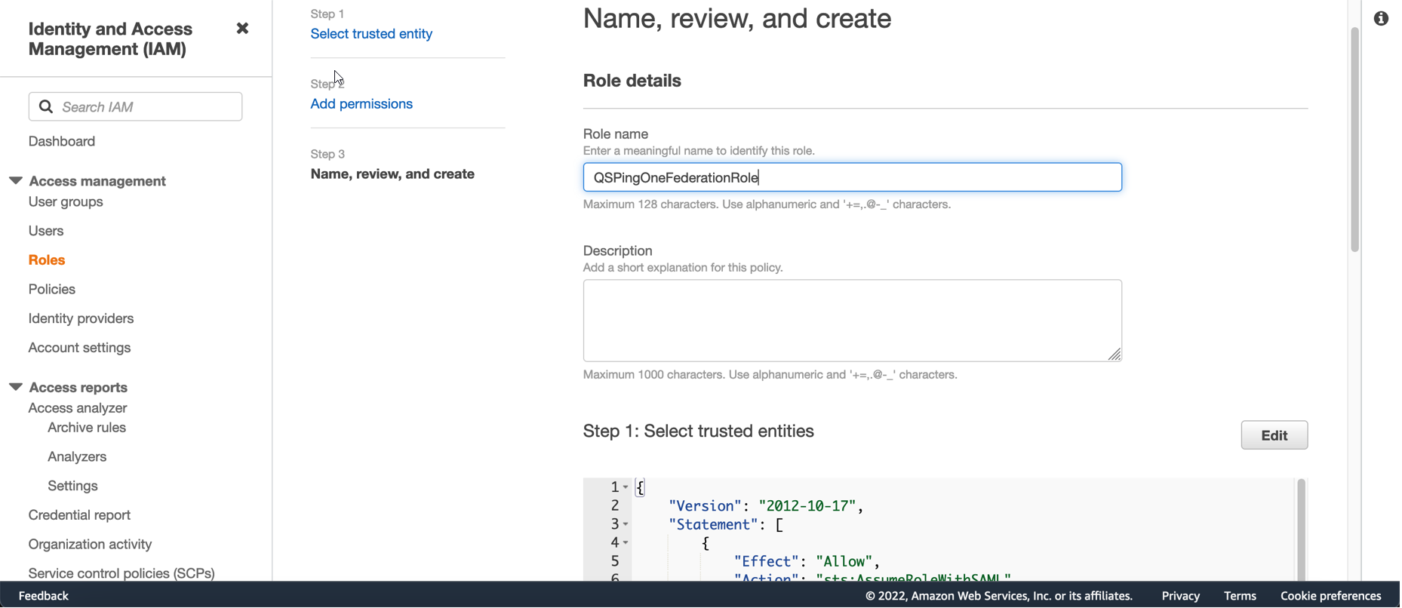1402x608 pixels.
Task: Click into the Description text area
Action: pyautogui.click(x=853, y=321)
